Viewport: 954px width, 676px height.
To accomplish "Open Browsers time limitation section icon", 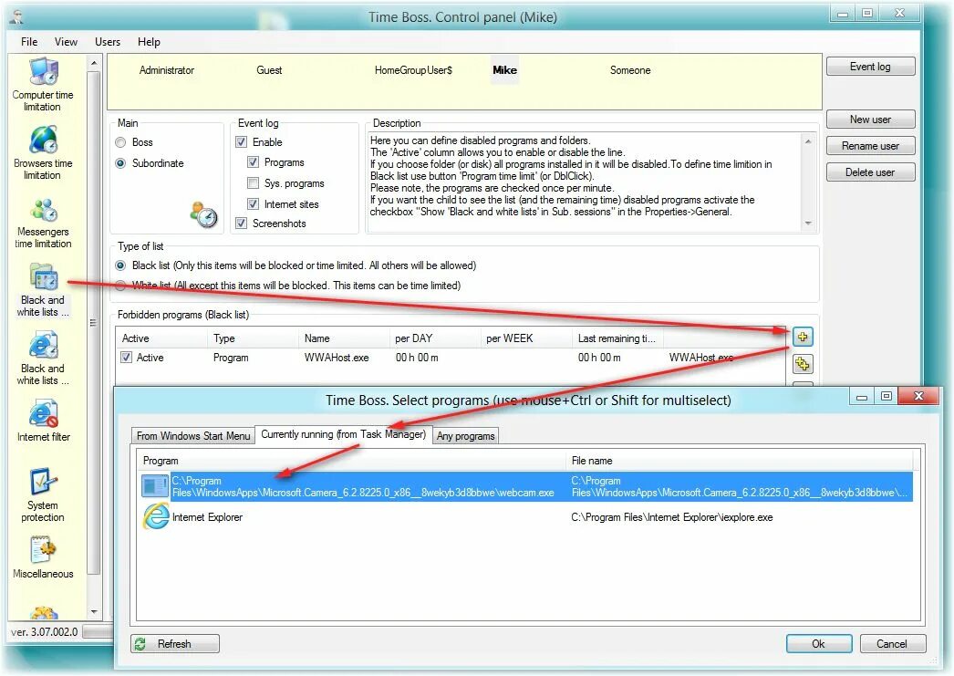I will coord(43,140).
